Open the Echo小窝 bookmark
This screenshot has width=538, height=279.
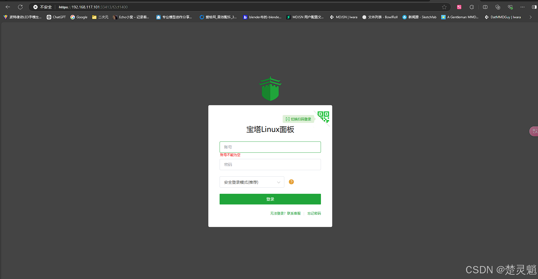131,17
